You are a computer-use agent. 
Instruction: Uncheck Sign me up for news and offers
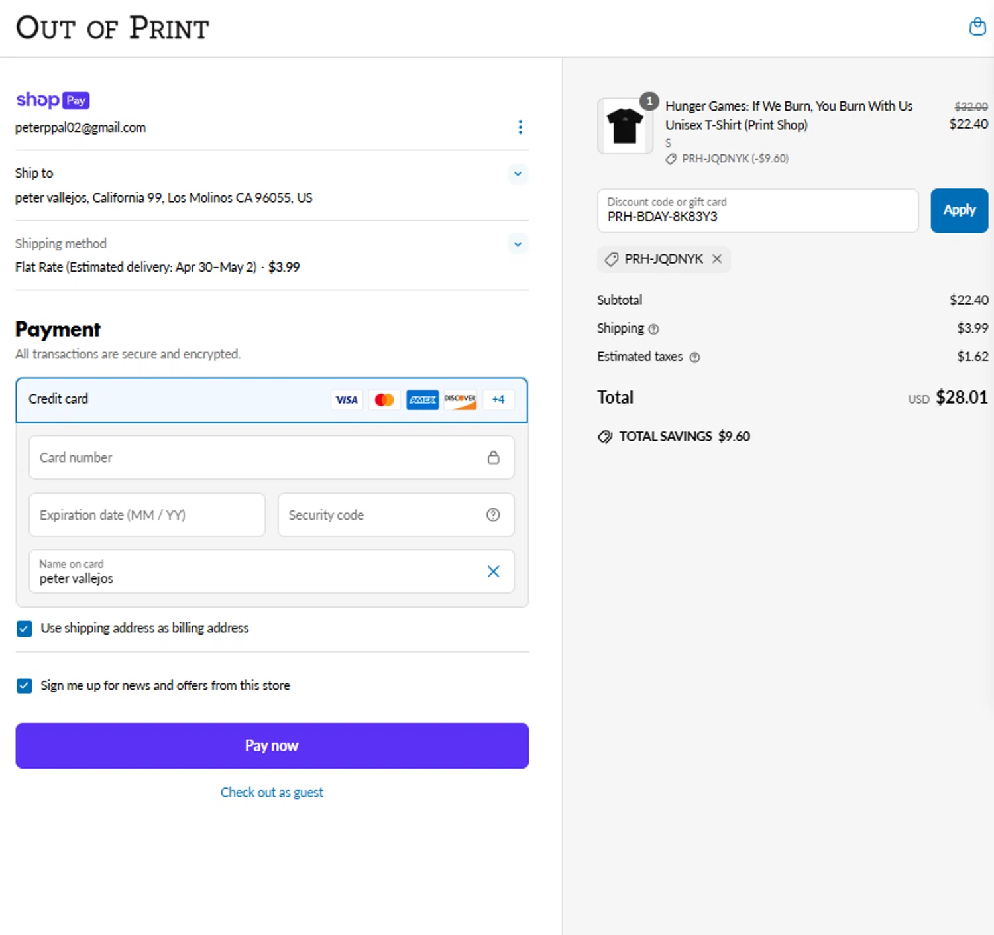(x=25, y=686)
